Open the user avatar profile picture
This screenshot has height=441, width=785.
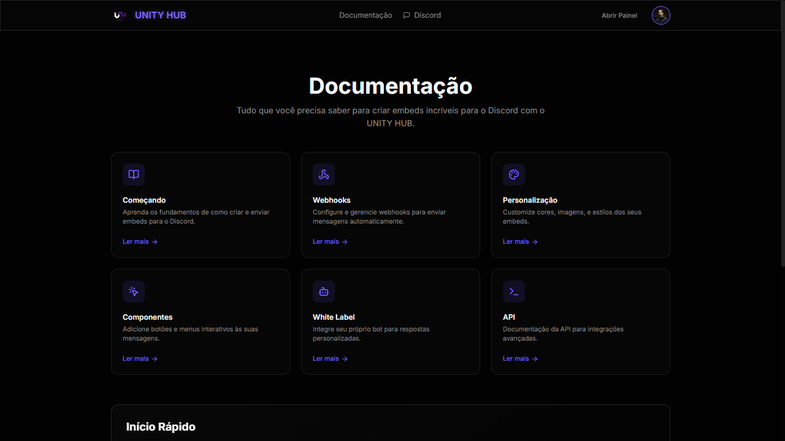(x=661, y=15)
